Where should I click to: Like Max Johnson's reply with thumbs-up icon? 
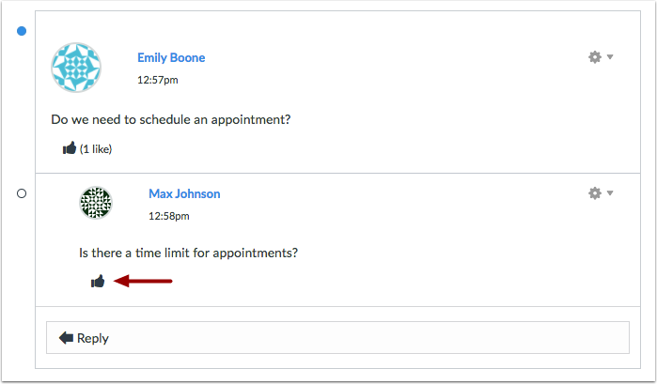click(x=98, y=281)
